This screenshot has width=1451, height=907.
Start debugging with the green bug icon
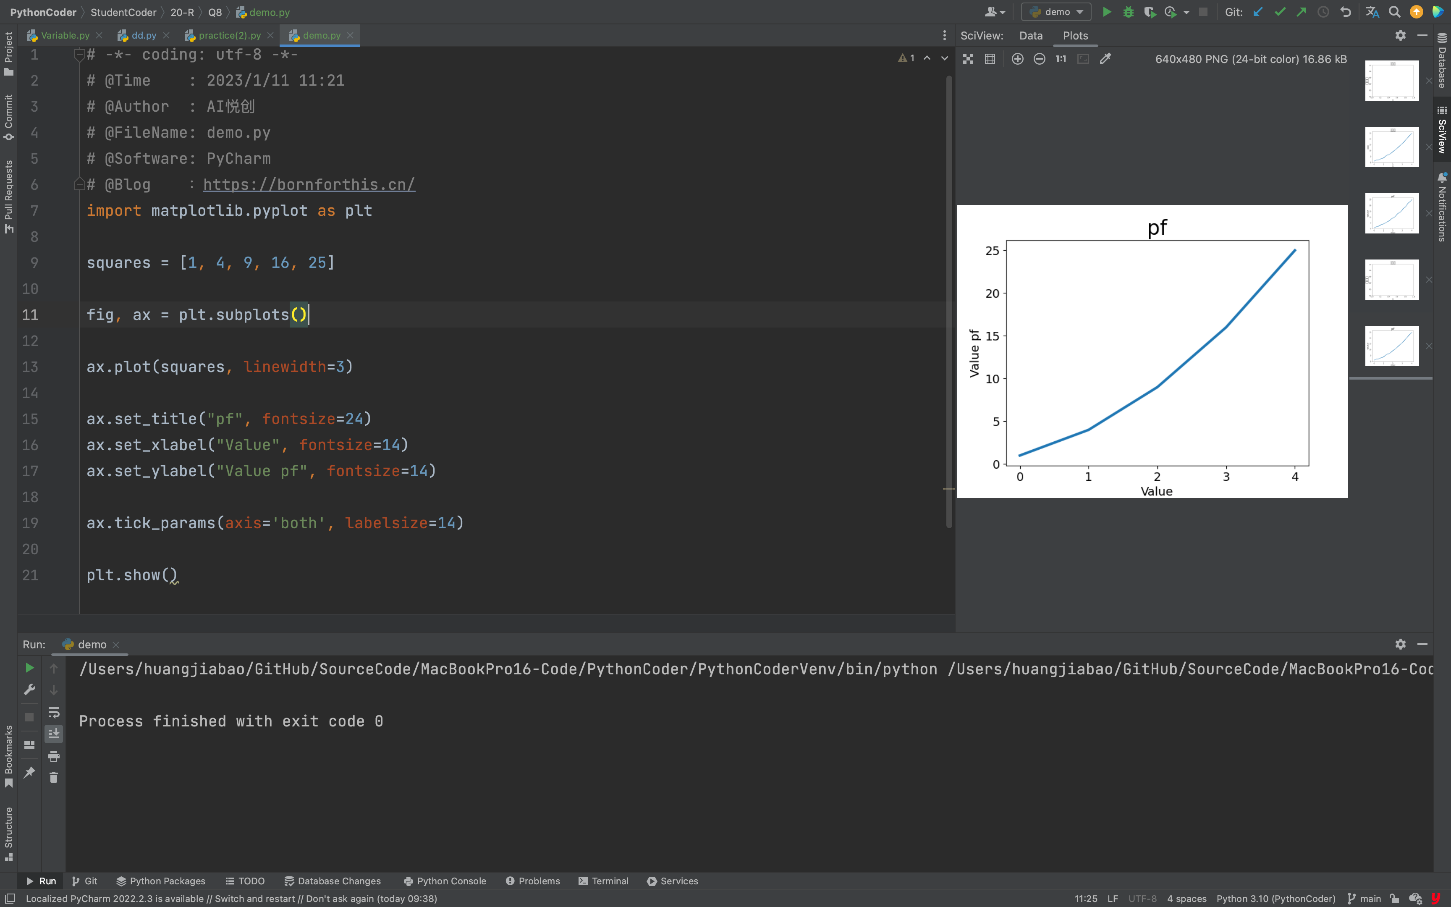tap(1129, 12)
